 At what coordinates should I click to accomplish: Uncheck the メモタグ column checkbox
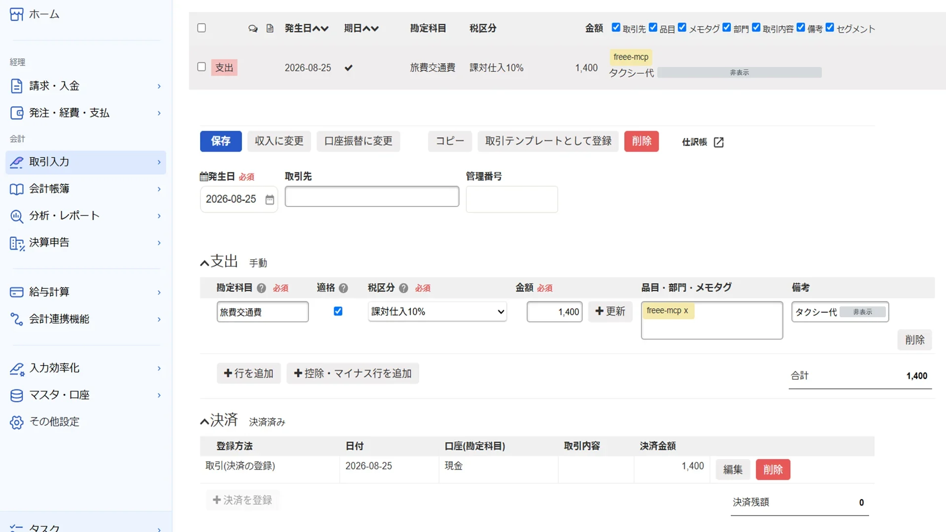point(682,28)
